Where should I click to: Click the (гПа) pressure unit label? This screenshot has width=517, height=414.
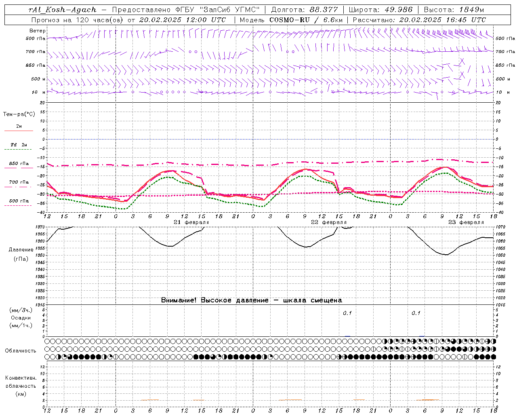21,259
